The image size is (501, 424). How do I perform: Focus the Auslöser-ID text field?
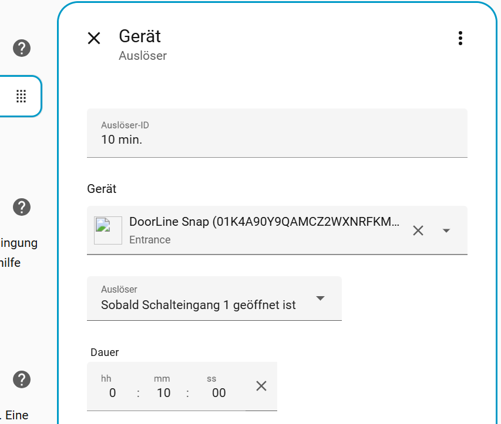click(277, 140)
